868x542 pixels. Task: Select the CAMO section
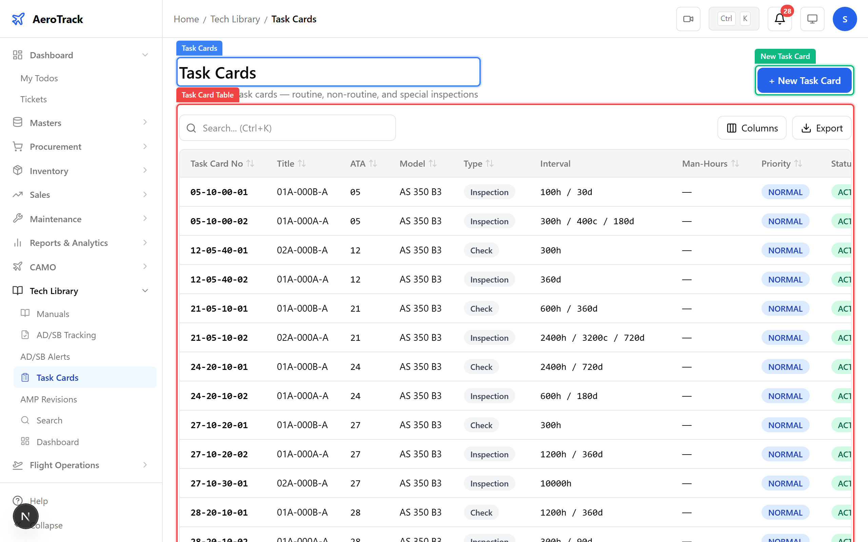tap(42, 267)
